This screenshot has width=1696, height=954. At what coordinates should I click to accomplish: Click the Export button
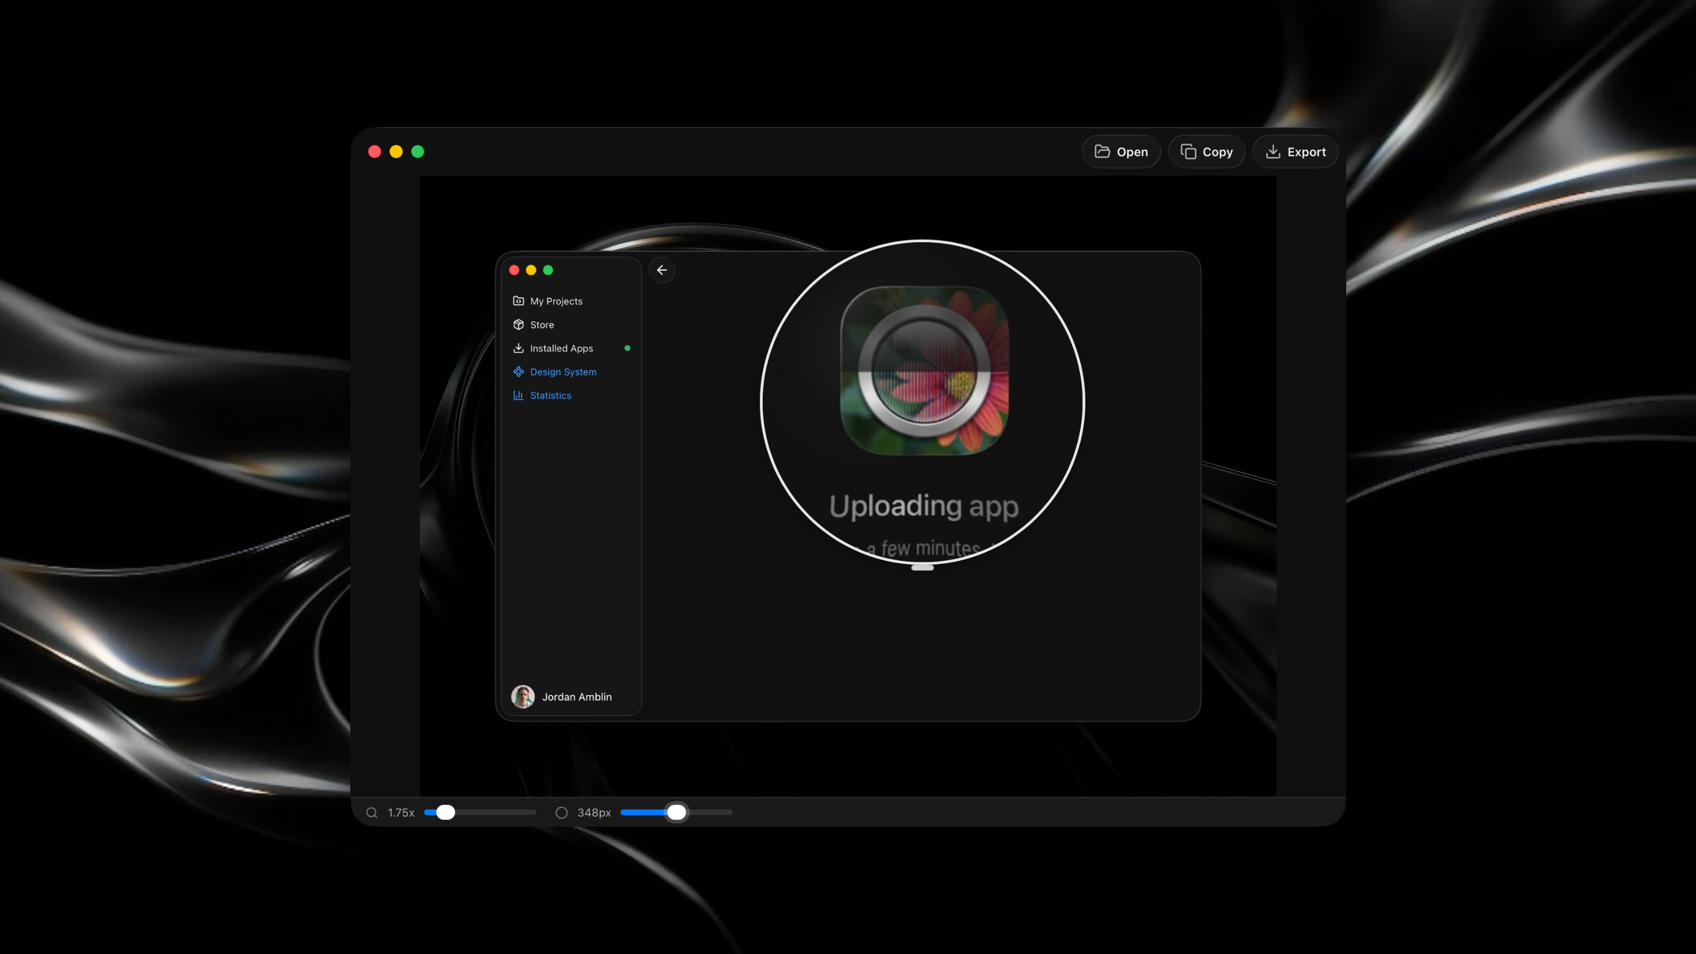point(1295,152)
